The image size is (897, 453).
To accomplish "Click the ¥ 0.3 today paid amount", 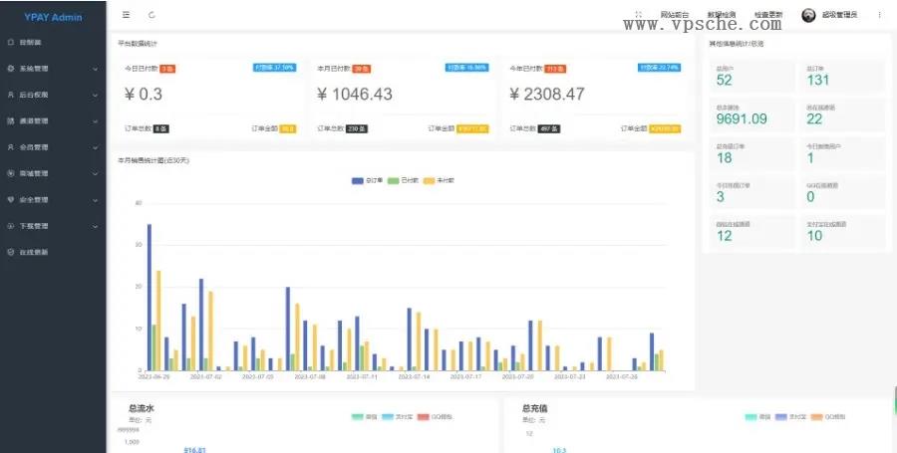I will (143, 95).
